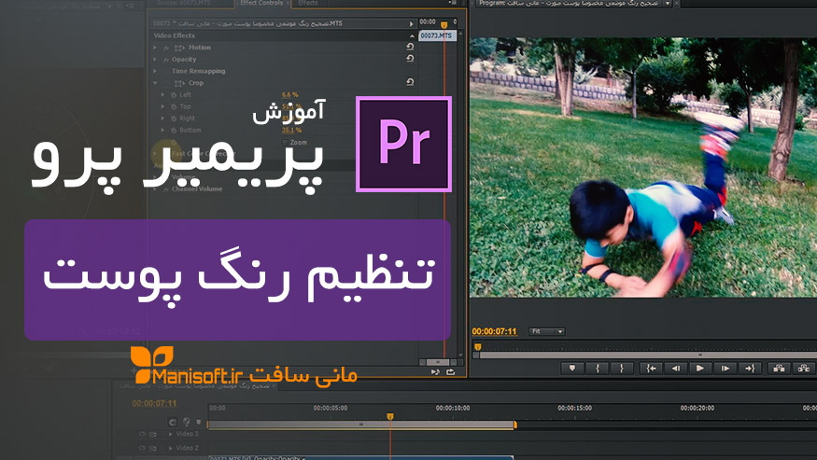817x460 pixels.
Task: Select the Program monitor tab
Action: [x=569, y=3]
